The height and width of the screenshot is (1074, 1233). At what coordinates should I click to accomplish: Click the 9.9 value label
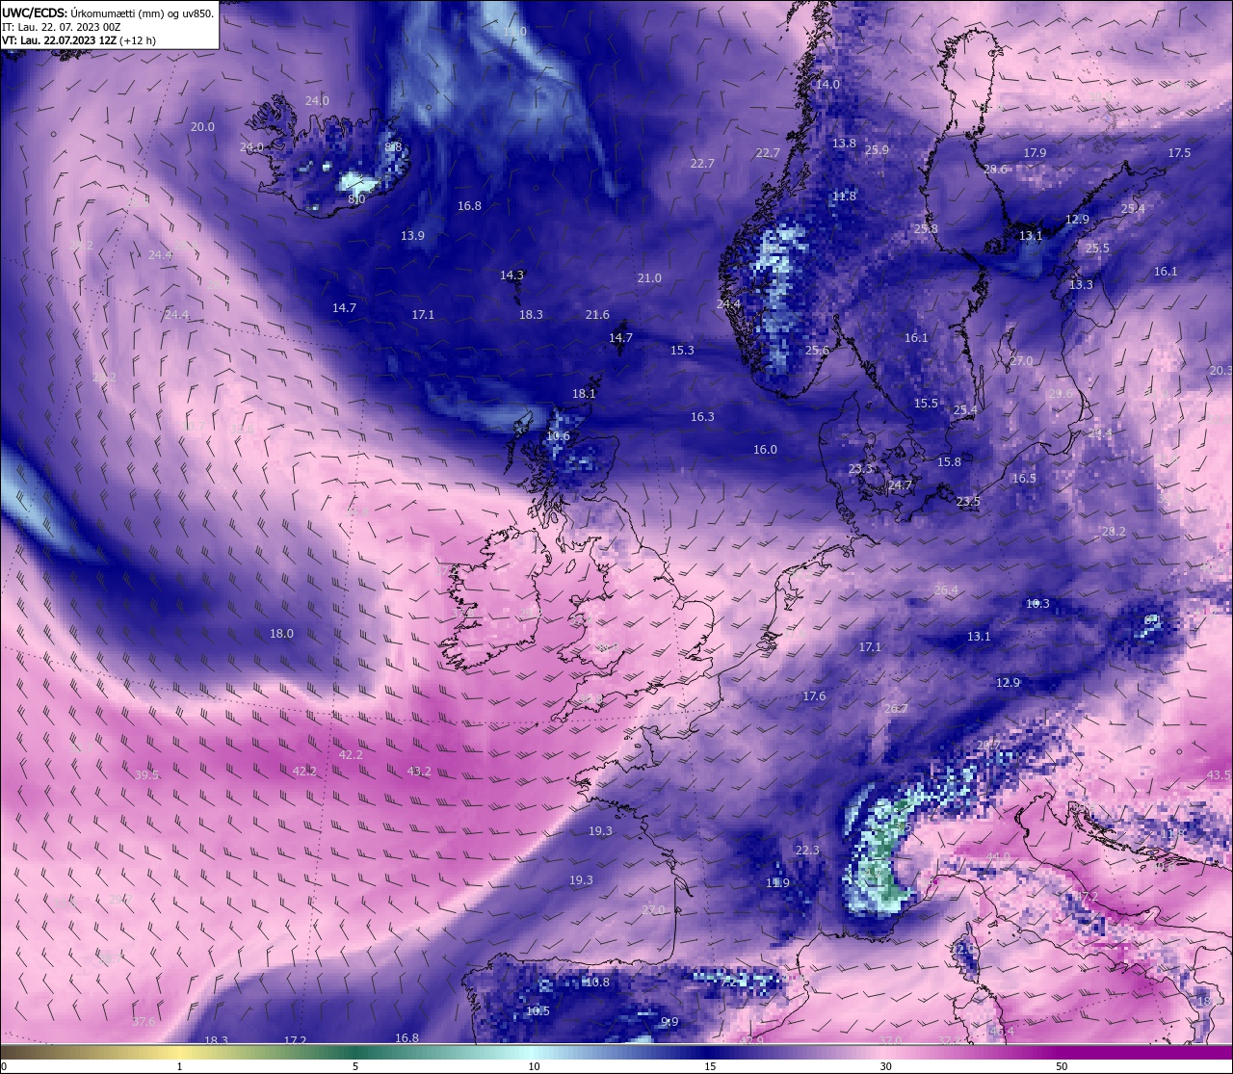click(669, 1022)
